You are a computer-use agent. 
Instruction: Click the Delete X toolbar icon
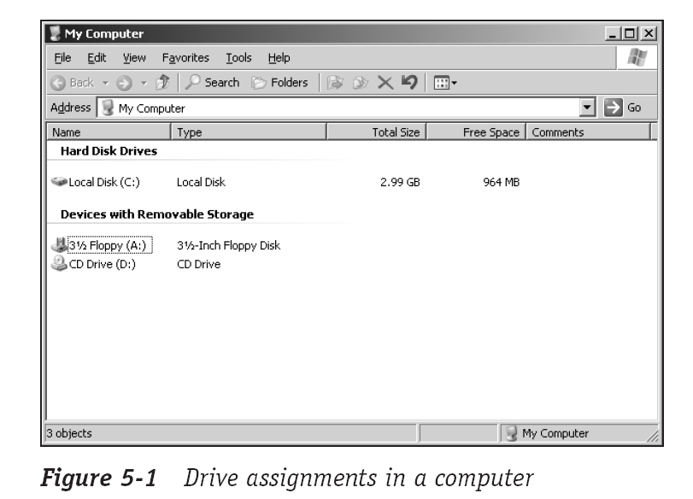tap(385, 83)
